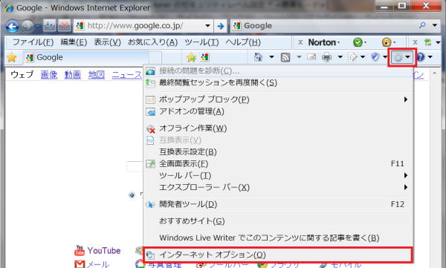The height and width of the screenshot is (268, 446).
Task: Select 開発者ツール(D)
Action: pos(277,204)
